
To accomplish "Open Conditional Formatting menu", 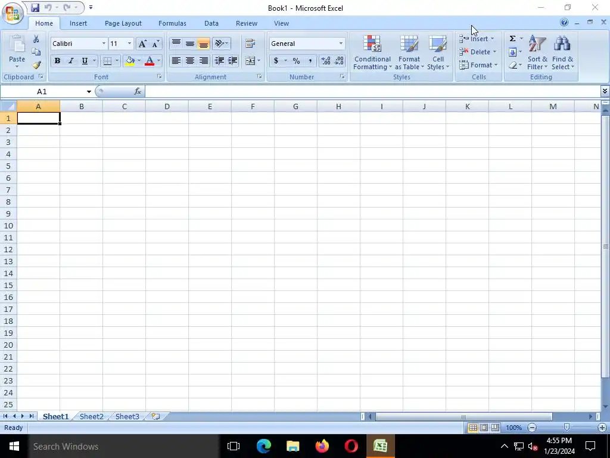I will tap(372, 53).
